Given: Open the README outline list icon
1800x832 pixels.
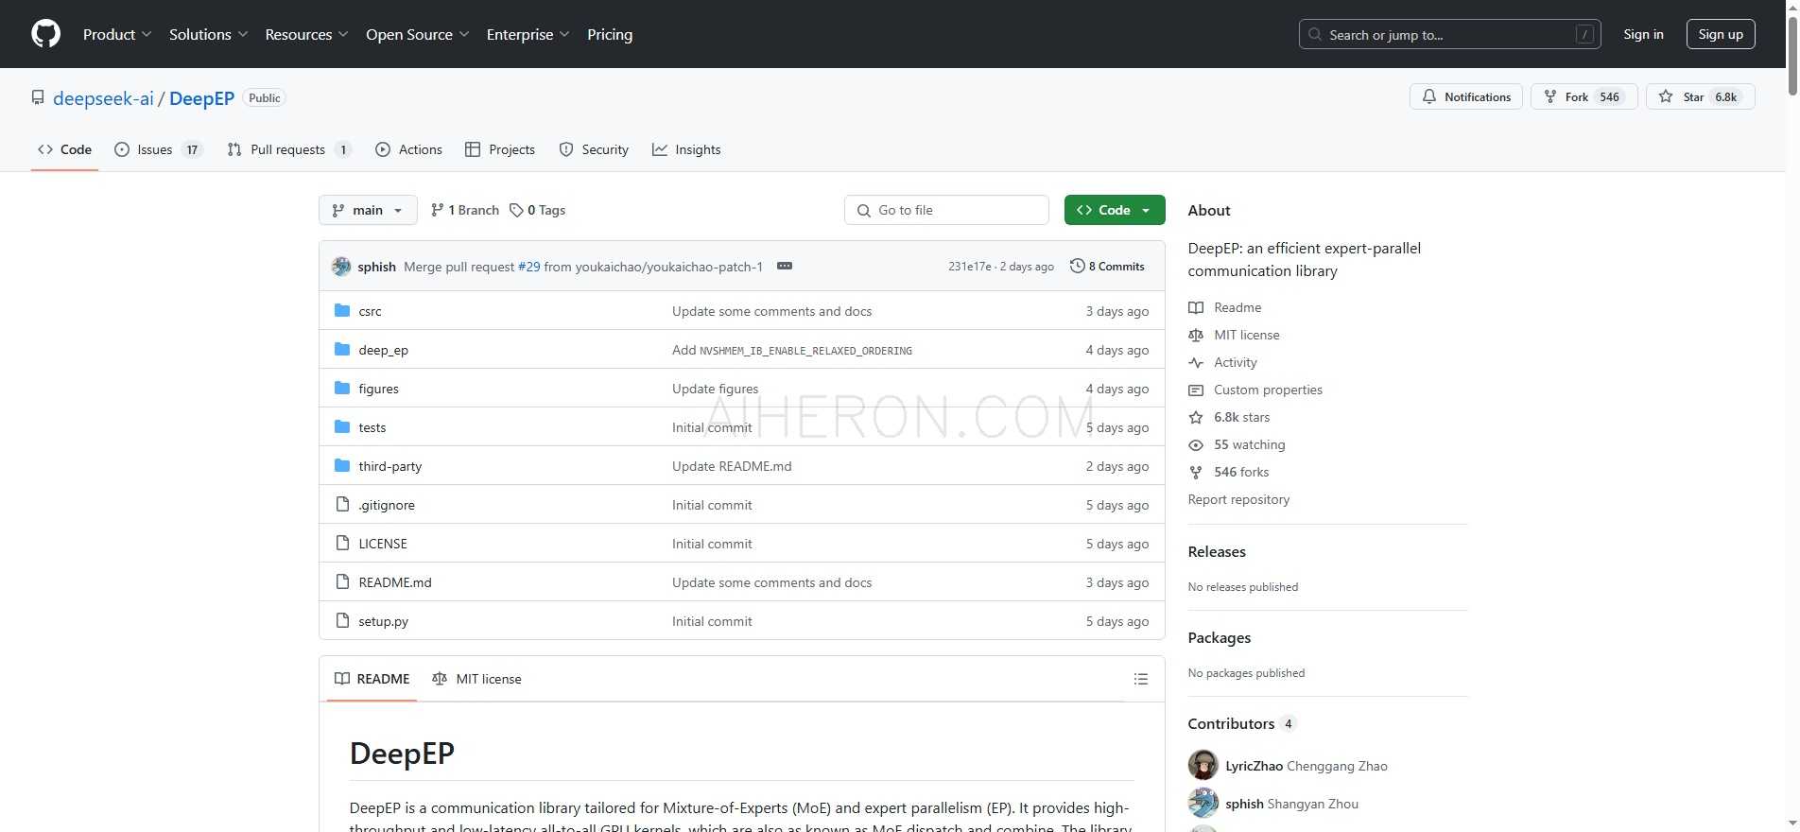Looking at the screenshot, I should click(x=1141, y=679).
